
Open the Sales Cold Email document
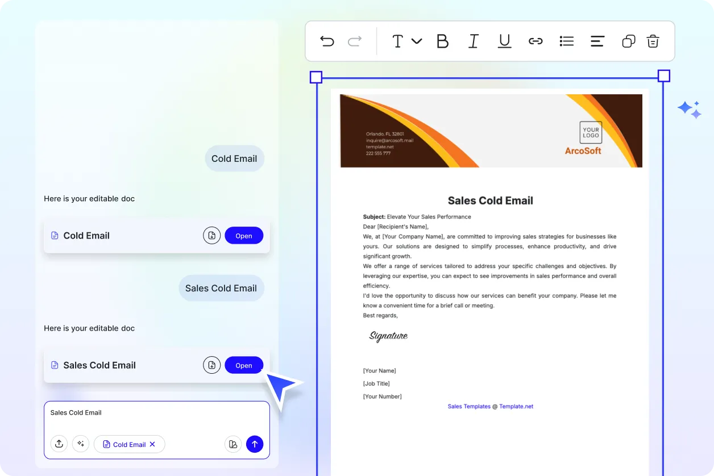[x=244, y=365]
